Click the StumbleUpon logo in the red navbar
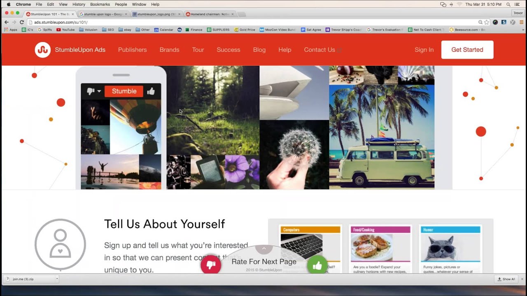Viewport: 527px width, 296px height. pyautogui.click(x=43, y=50)
